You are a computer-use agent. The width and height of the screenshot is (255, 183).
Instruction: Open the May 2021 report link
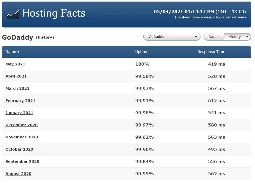tap(15, 64)
